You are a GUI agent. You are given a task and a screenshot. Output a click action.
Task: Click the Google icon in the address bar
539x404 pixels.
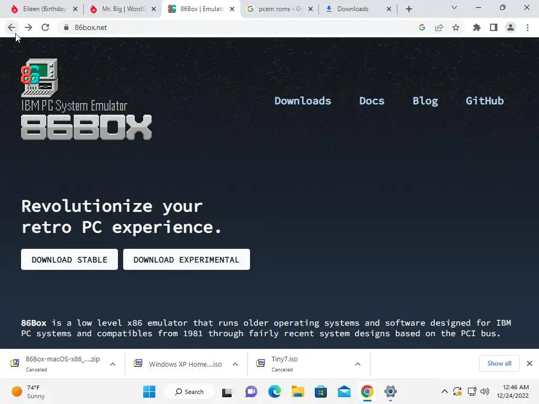pos(422,27)
